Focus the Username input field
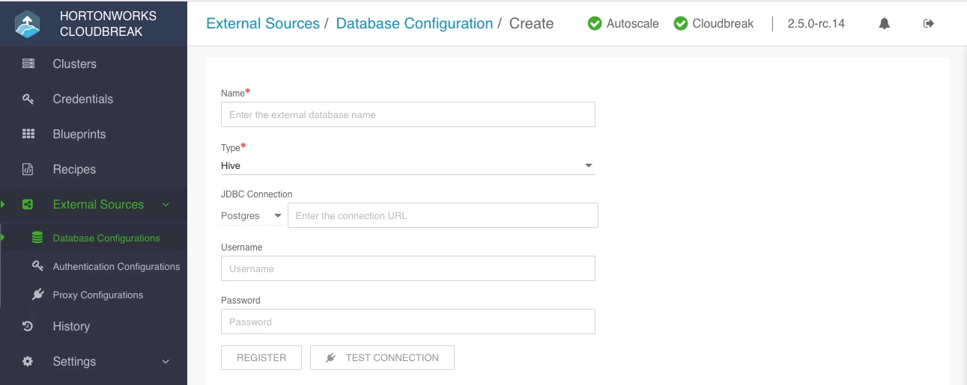 point(408,268)
